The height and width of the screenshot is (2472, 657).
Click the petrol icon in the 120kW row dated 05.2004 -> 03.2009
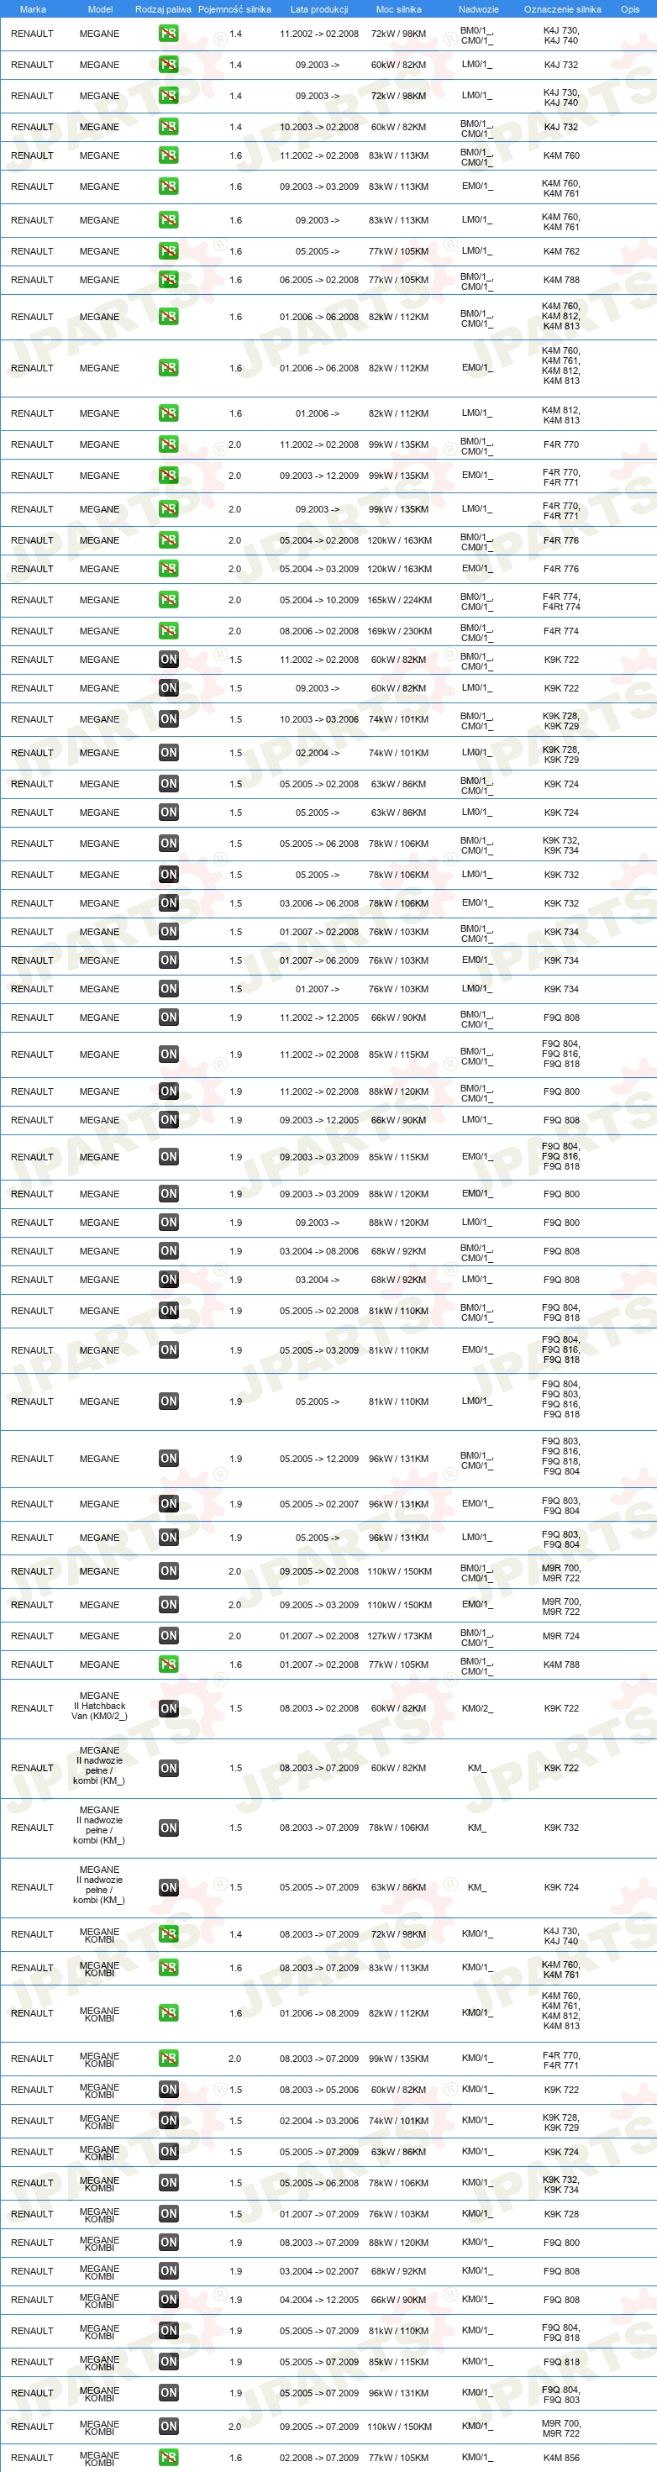tap(169, 569)
